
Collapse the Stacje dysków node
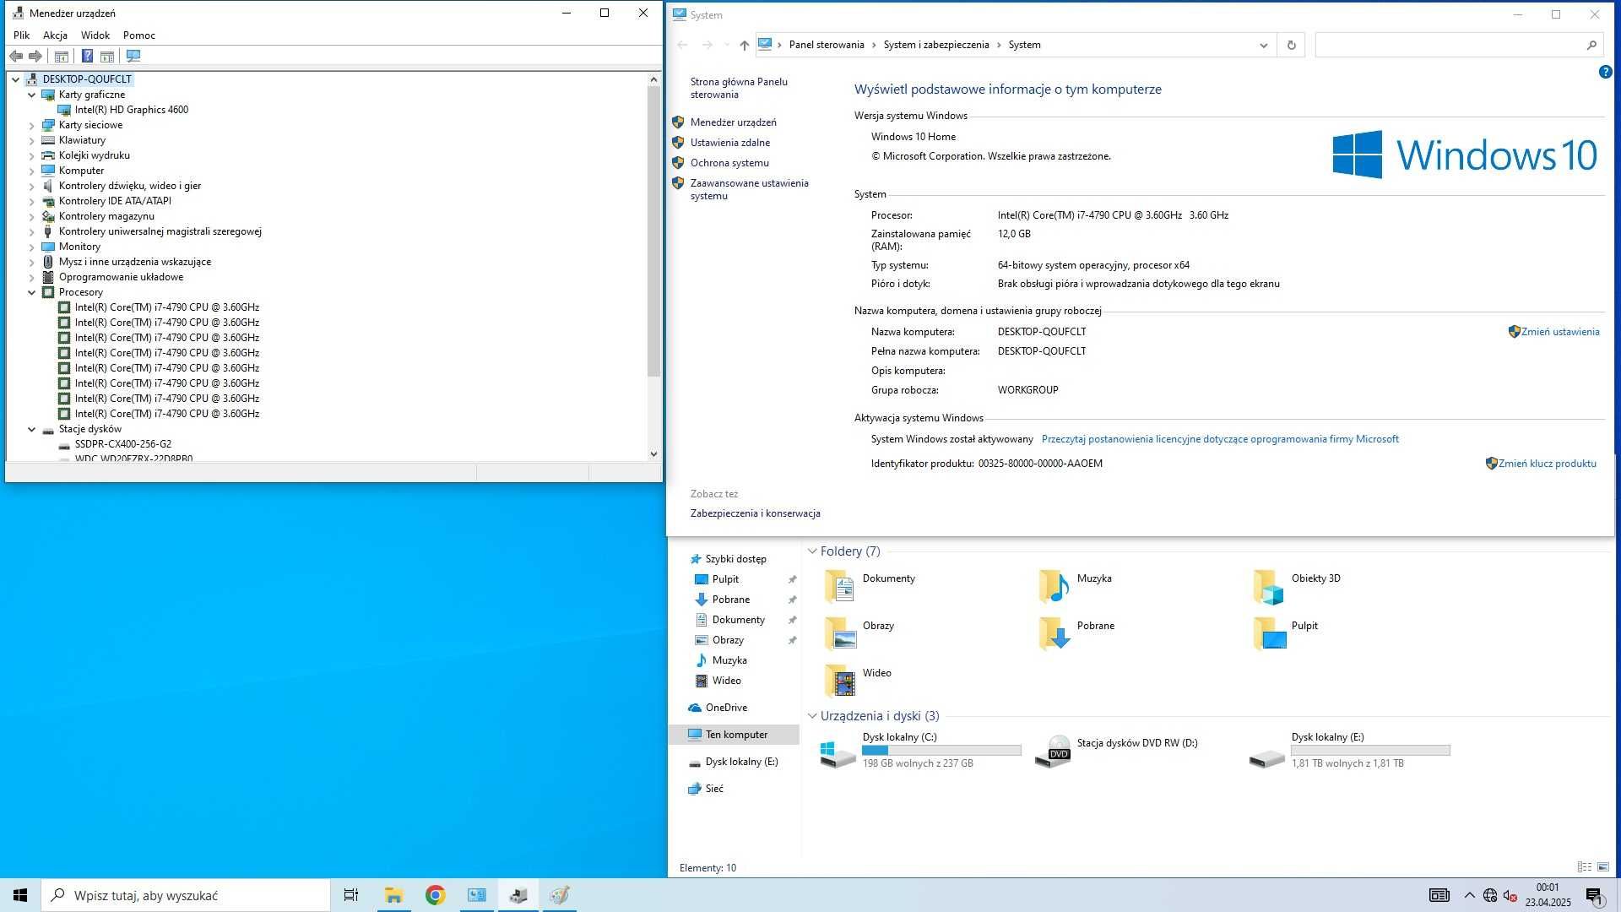click(32, 429)
